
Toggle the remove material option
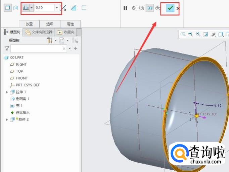click(x=74, y=8)
